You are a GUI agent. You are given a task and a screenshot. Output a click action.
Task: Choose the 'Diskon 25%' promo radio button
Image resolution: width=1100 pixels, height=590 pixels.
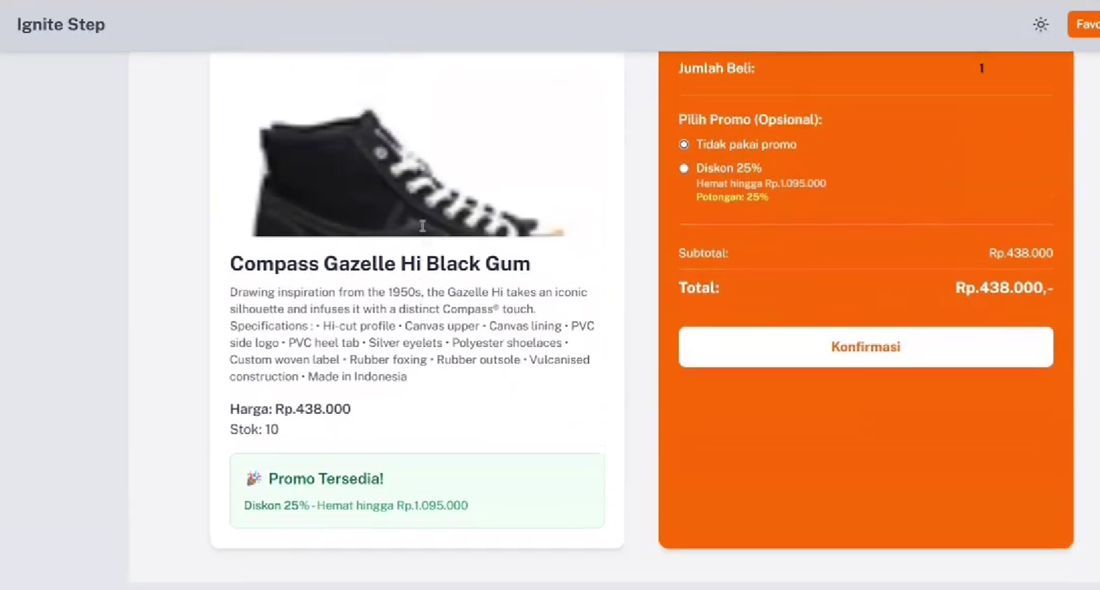684,168
